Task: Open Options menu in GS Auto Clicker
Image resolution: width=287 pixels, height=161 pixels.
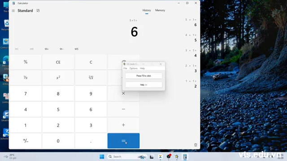Action: pos(134,68)
